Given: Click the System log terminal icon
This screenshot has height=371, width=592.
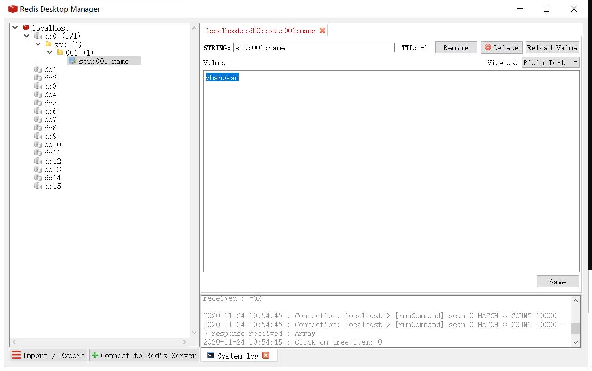Looking at the screenshot, I should point(210,355).
